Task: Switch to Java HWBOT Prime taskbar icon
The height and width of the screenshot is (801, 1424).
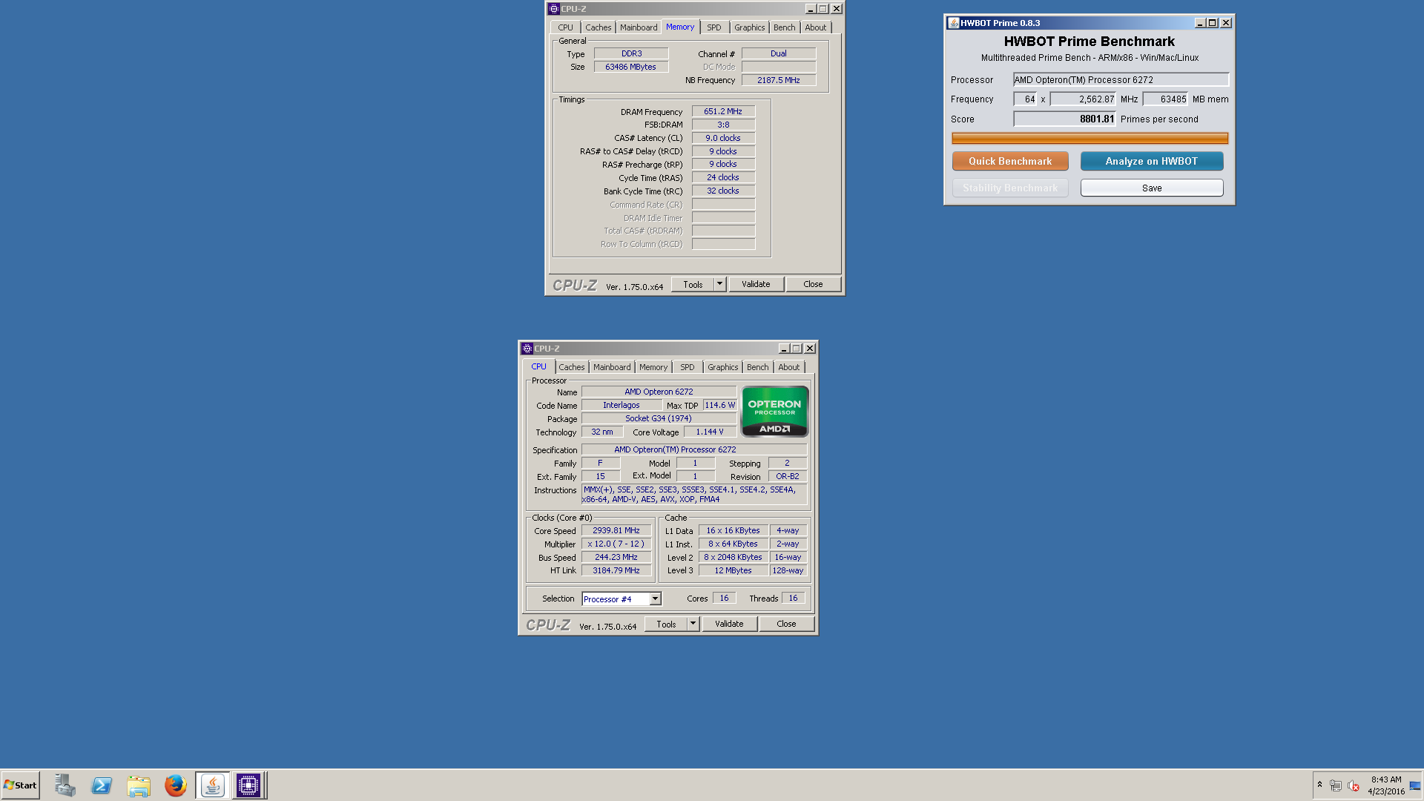Action: pos(213,785)
